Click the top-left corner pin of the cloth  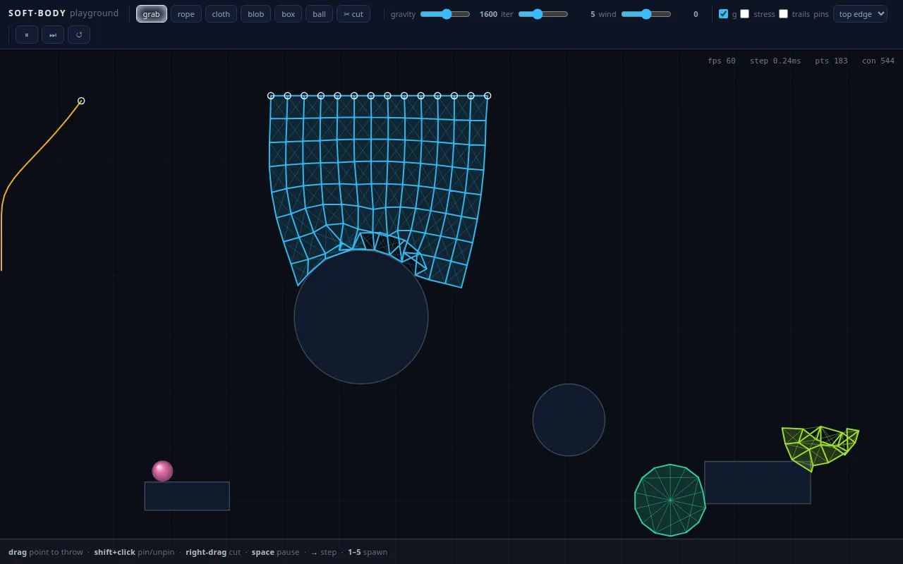click(x=271, y=96)
